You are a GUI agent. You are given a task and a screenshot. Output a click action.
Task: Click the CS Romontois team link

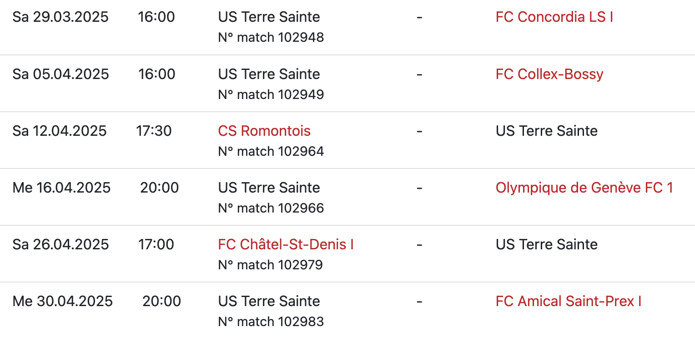[264, 131]
